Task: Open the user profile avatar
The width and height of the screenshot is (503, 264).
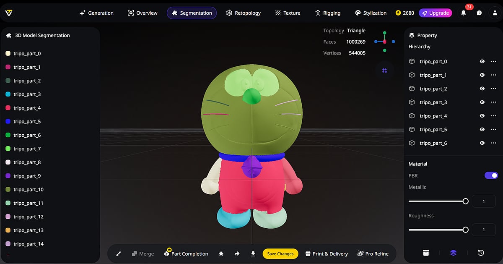Action: pos(495,13)
